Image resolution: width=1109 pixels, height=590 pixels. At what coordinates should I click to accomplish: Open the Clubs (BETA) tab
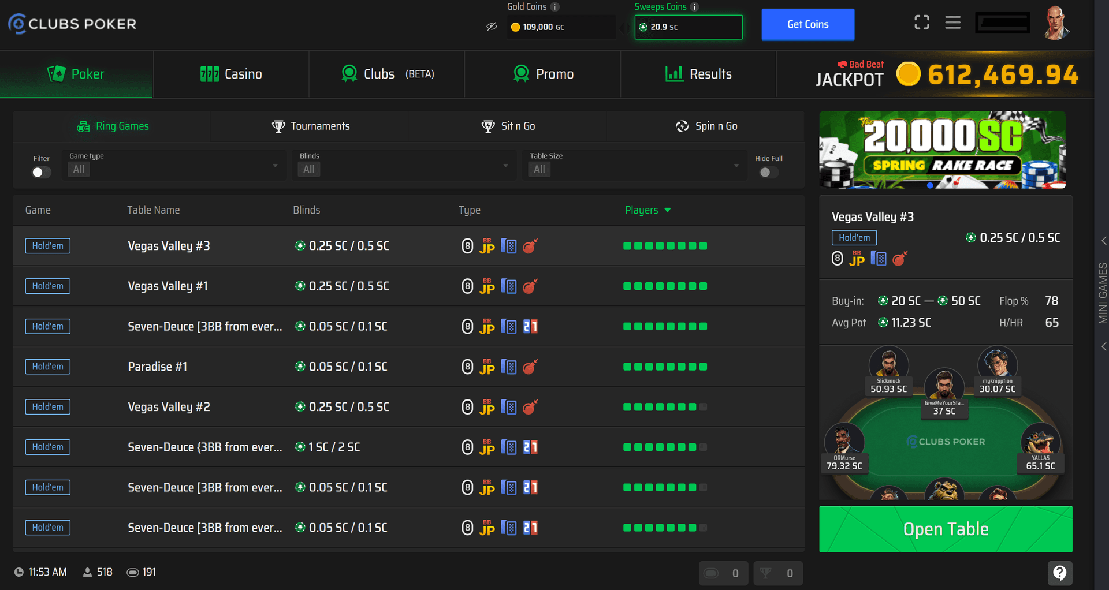(x=387, y=74)
